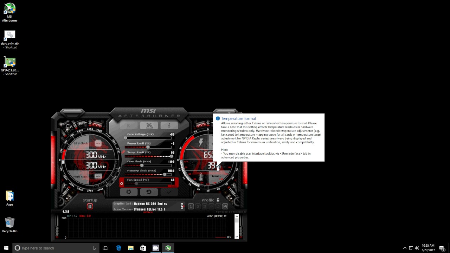Open File Explorer from the taskbar
450x253 pixels.
(131, 248)
